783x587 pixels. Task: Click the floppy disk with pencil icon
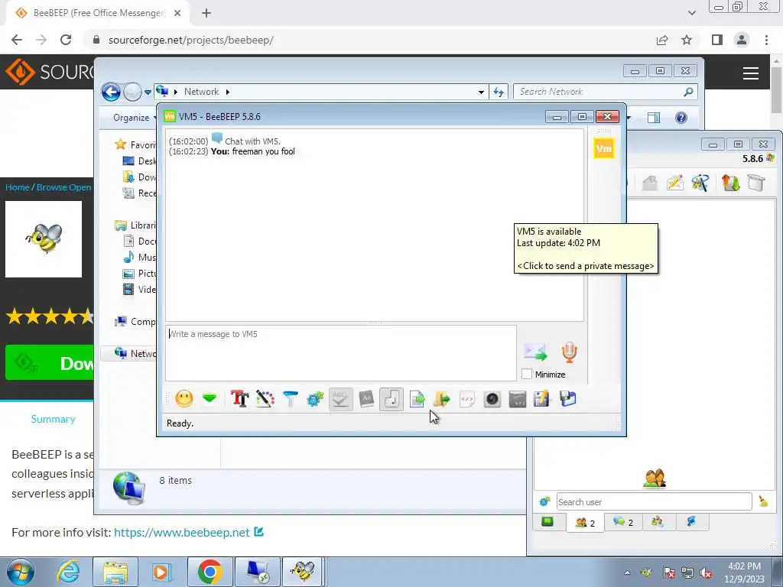(542, 399)
